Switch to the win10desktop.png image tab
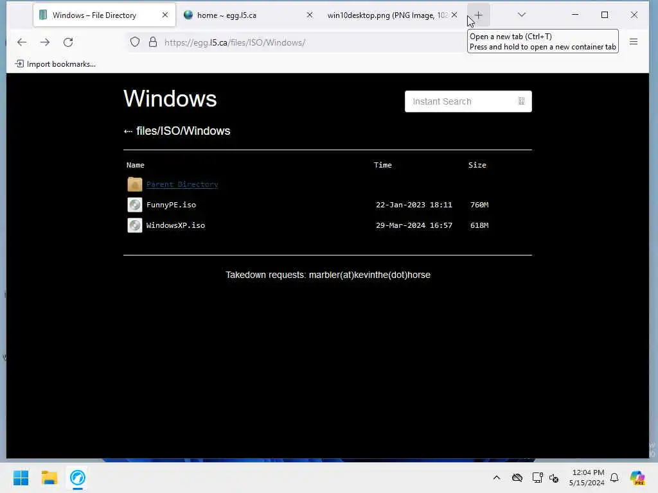658x493 pixels. pos(393,15)
